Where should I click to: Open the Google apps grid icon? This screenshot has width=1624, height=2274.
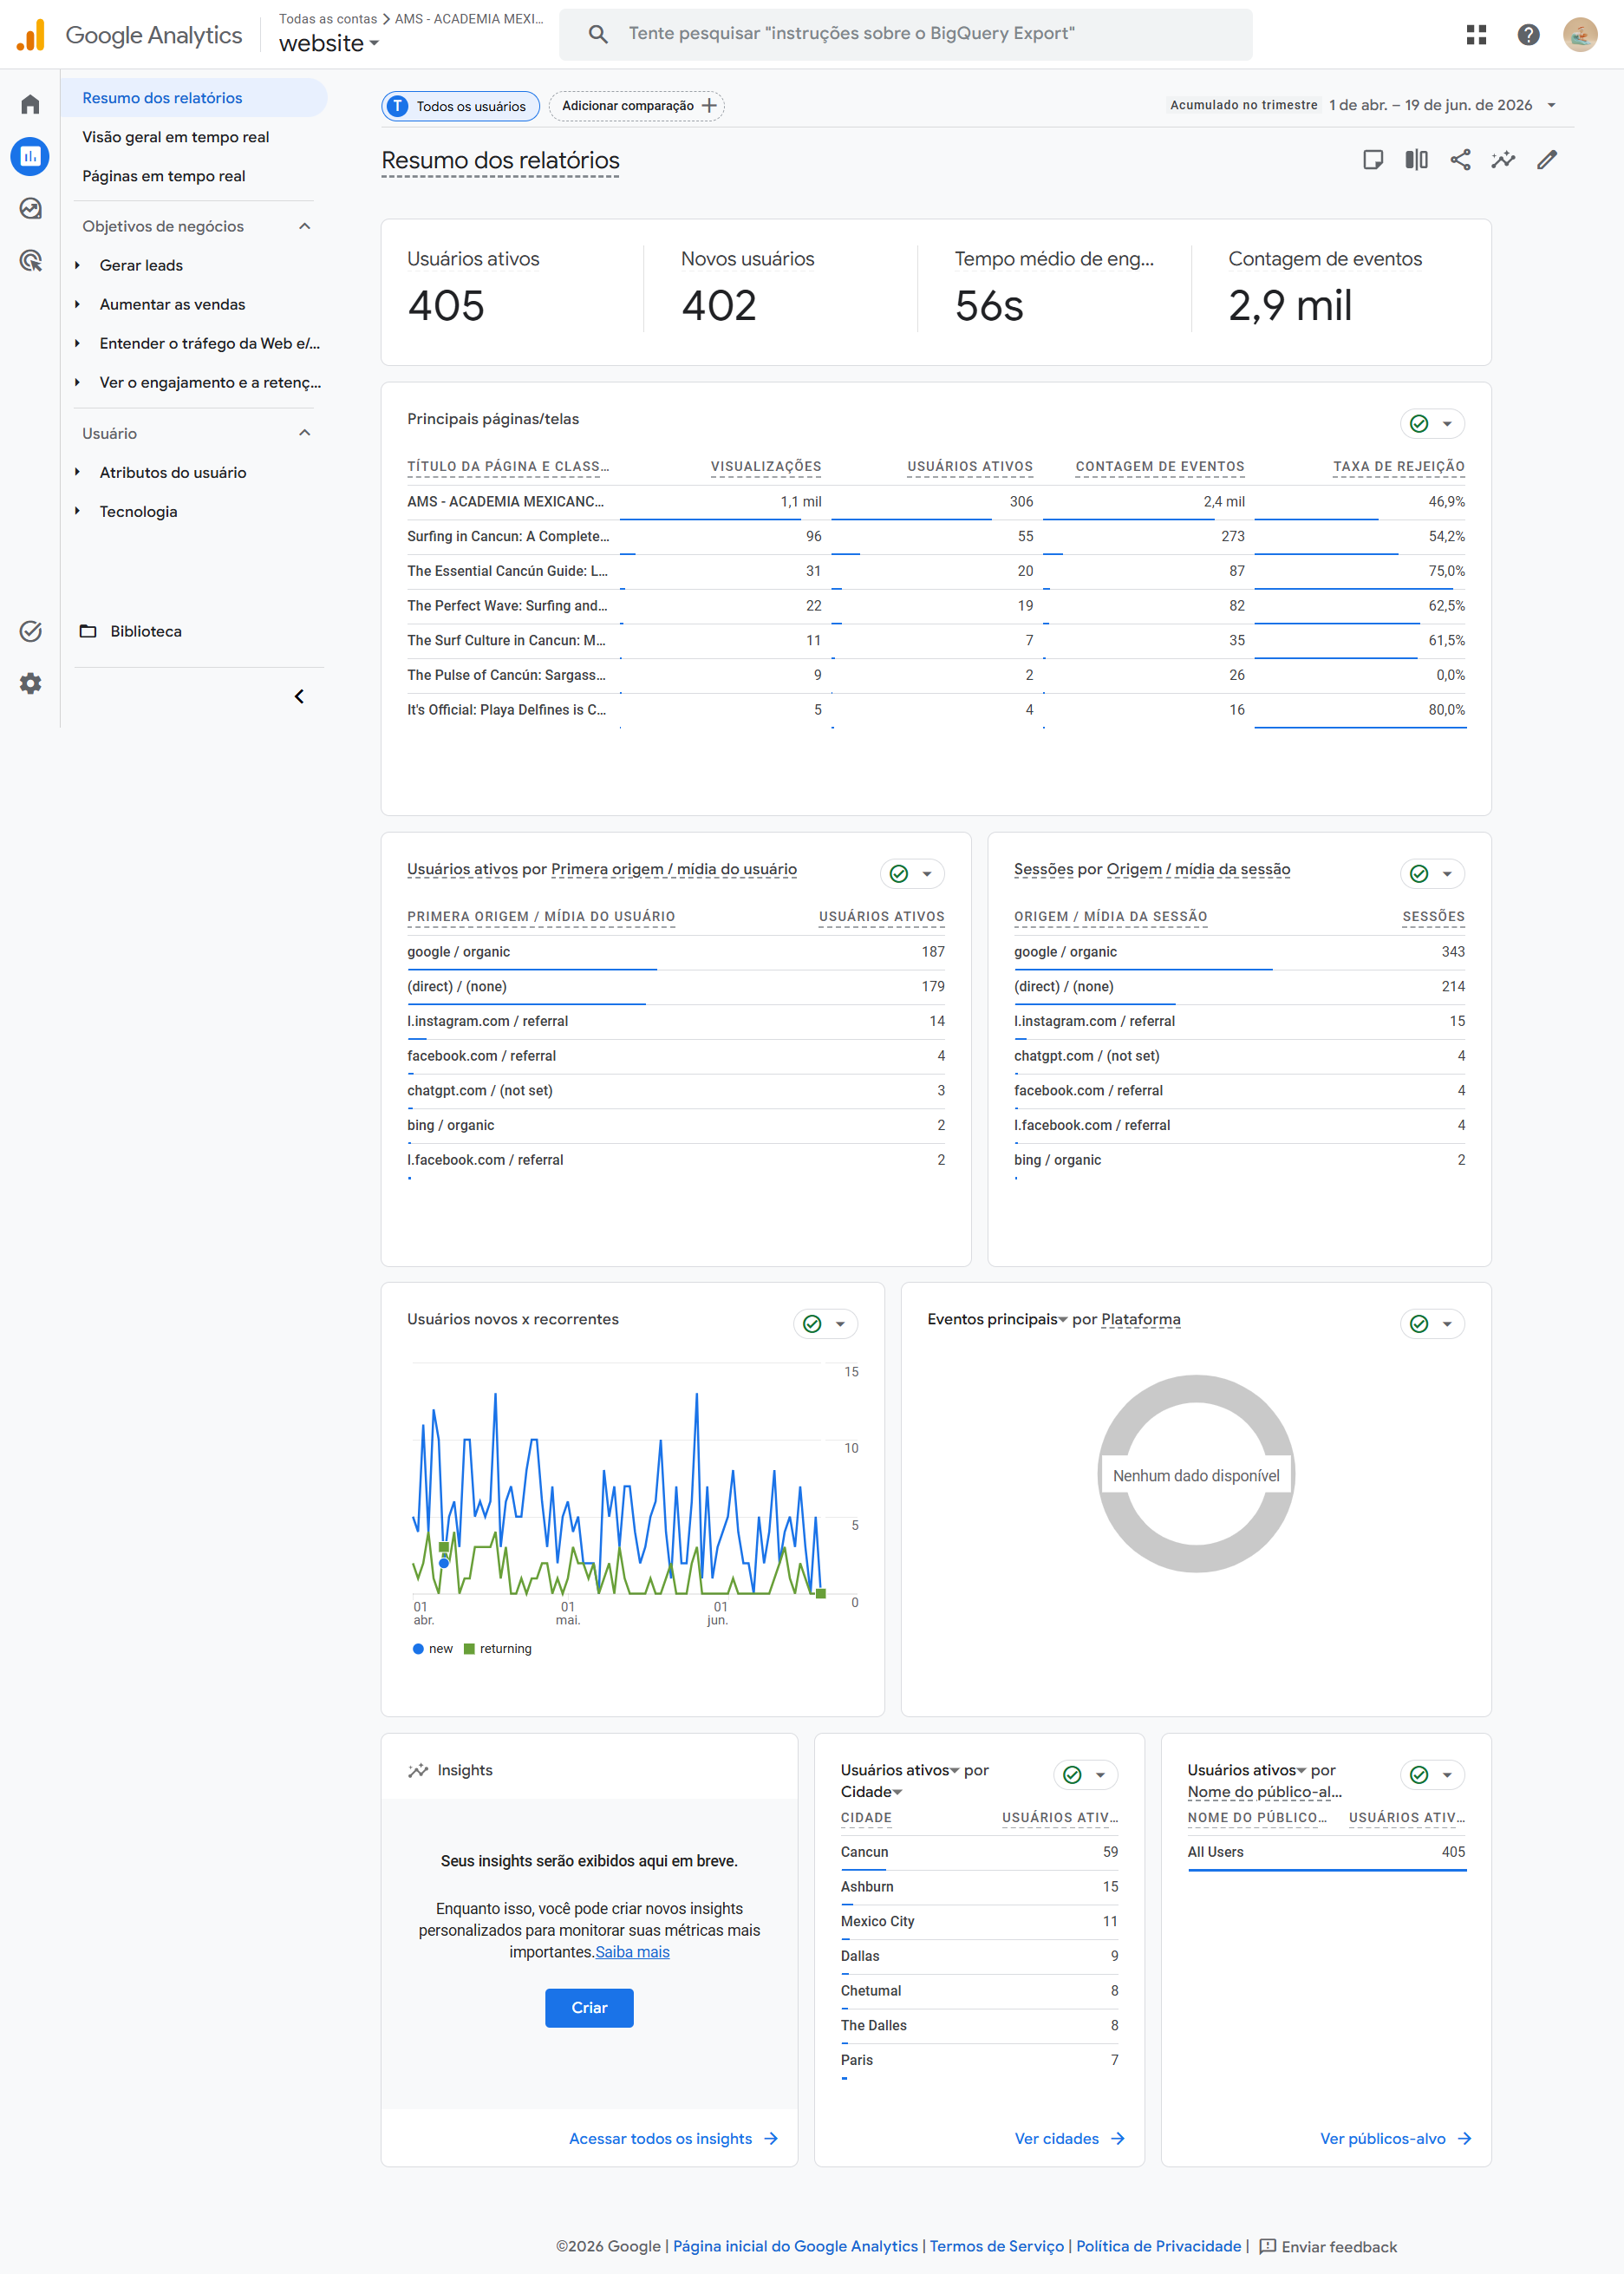1476,35
